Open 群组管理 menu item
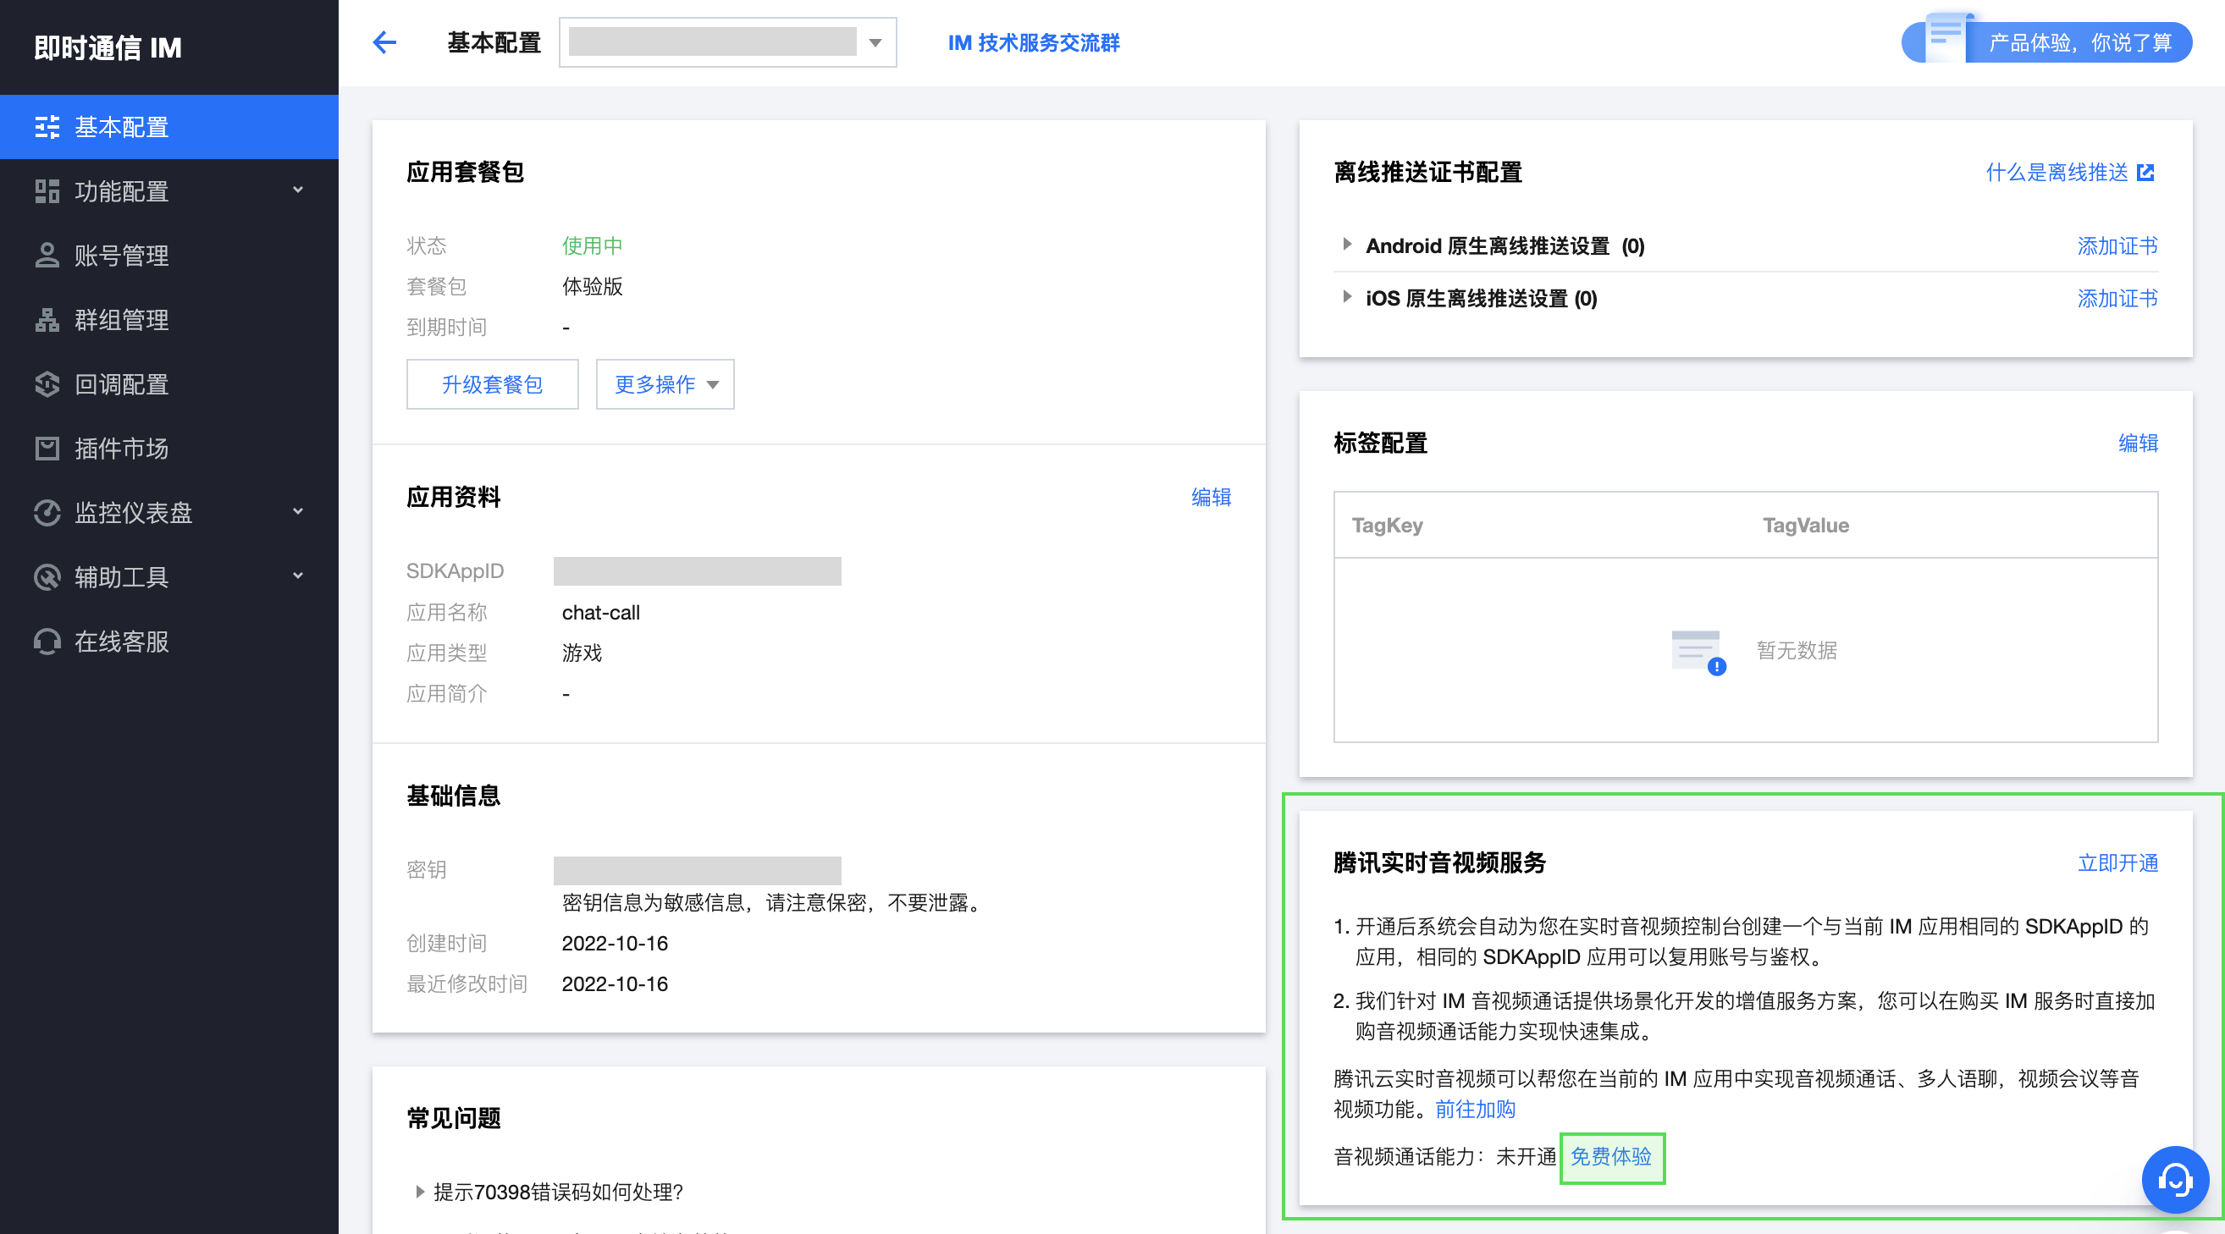Viewport: 2225px width, 1234px height. [x=169, y=320]
